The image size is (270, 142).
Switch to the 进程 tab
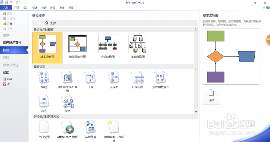click(x=53, y=8)
